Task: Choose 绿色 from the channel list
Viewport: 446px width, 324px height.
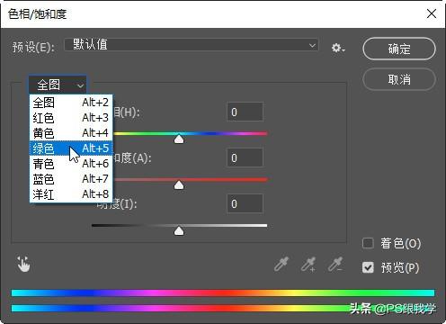Action: 71,148
